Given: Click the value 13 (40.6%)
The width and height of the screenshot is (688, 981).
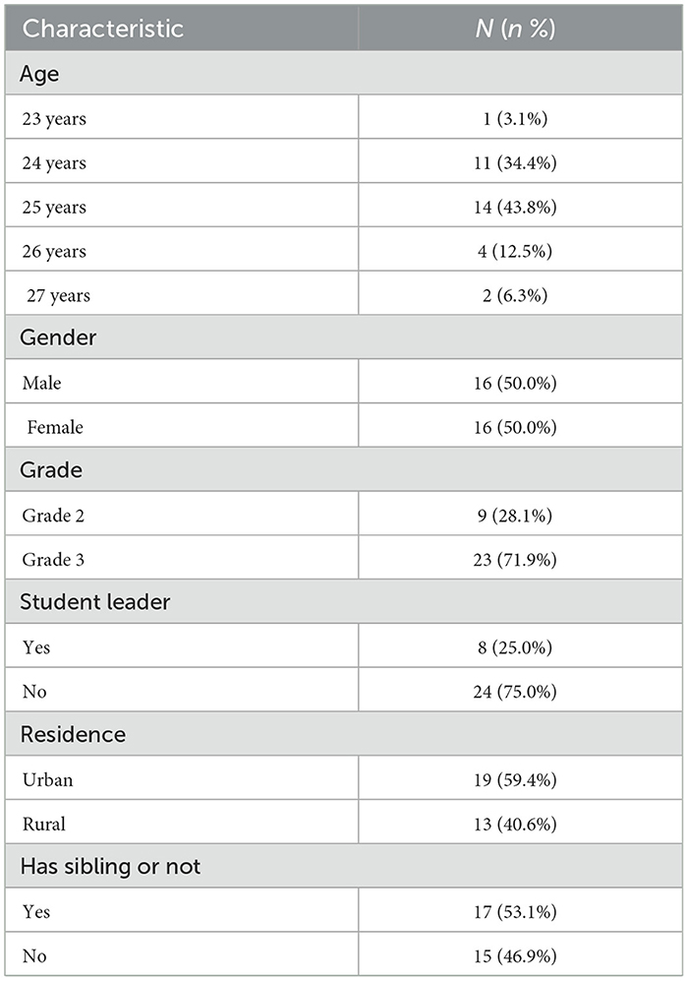Looking at the screenshot, I should (515, 824).
